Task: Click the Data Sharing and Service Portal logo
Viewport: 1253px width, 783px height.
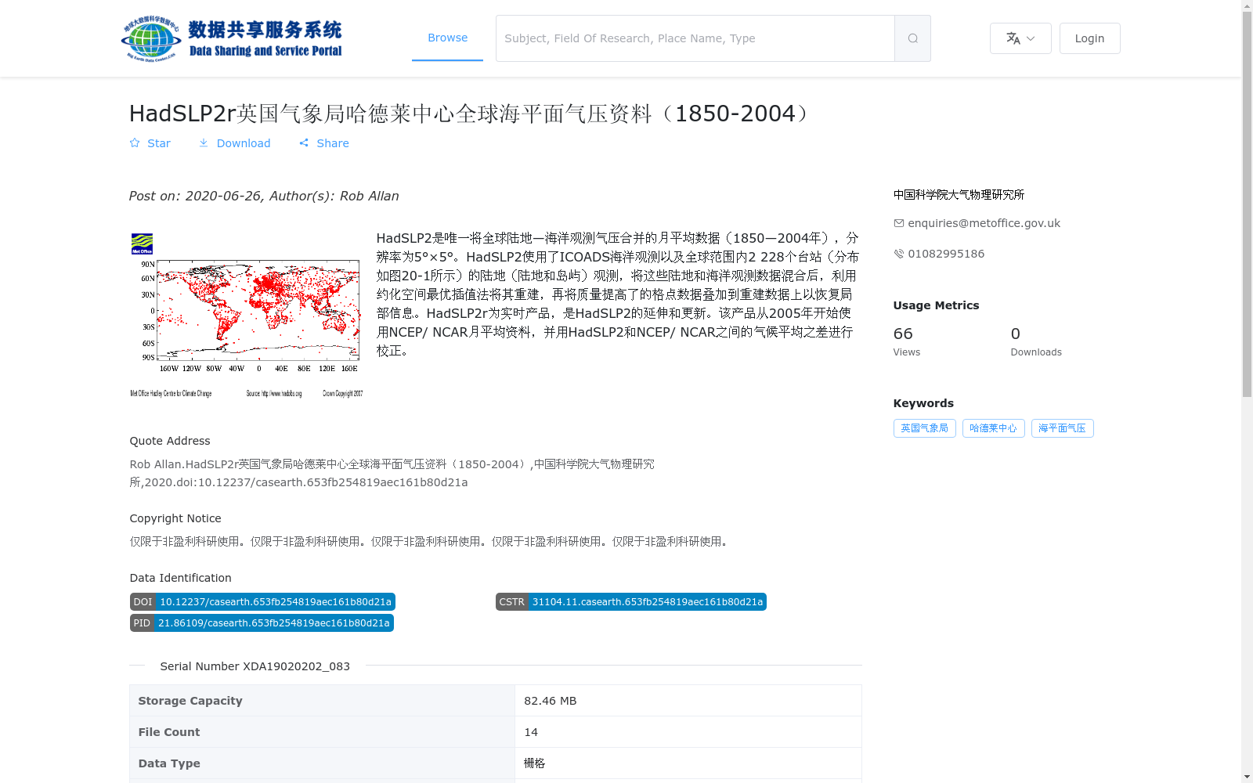Action: click(232, 38)
